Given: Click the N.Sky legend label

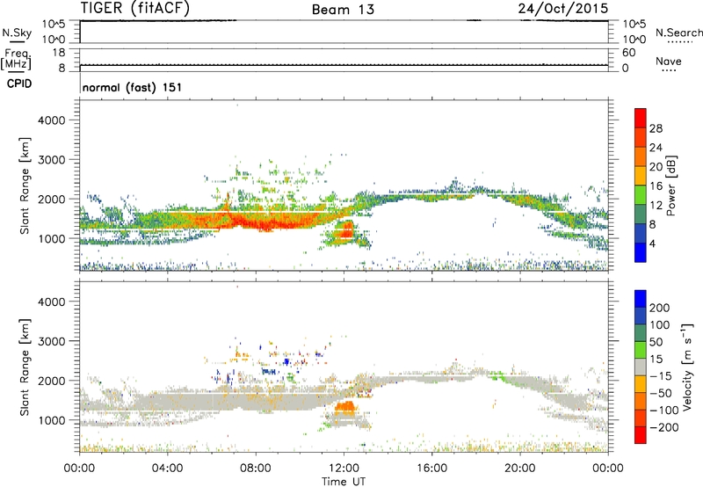Looking at the screenshot, I should [17, 33].
